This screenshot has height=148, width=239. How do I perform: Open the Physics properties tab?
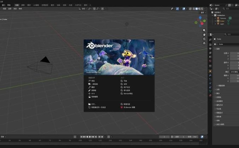tap(210, 83)
